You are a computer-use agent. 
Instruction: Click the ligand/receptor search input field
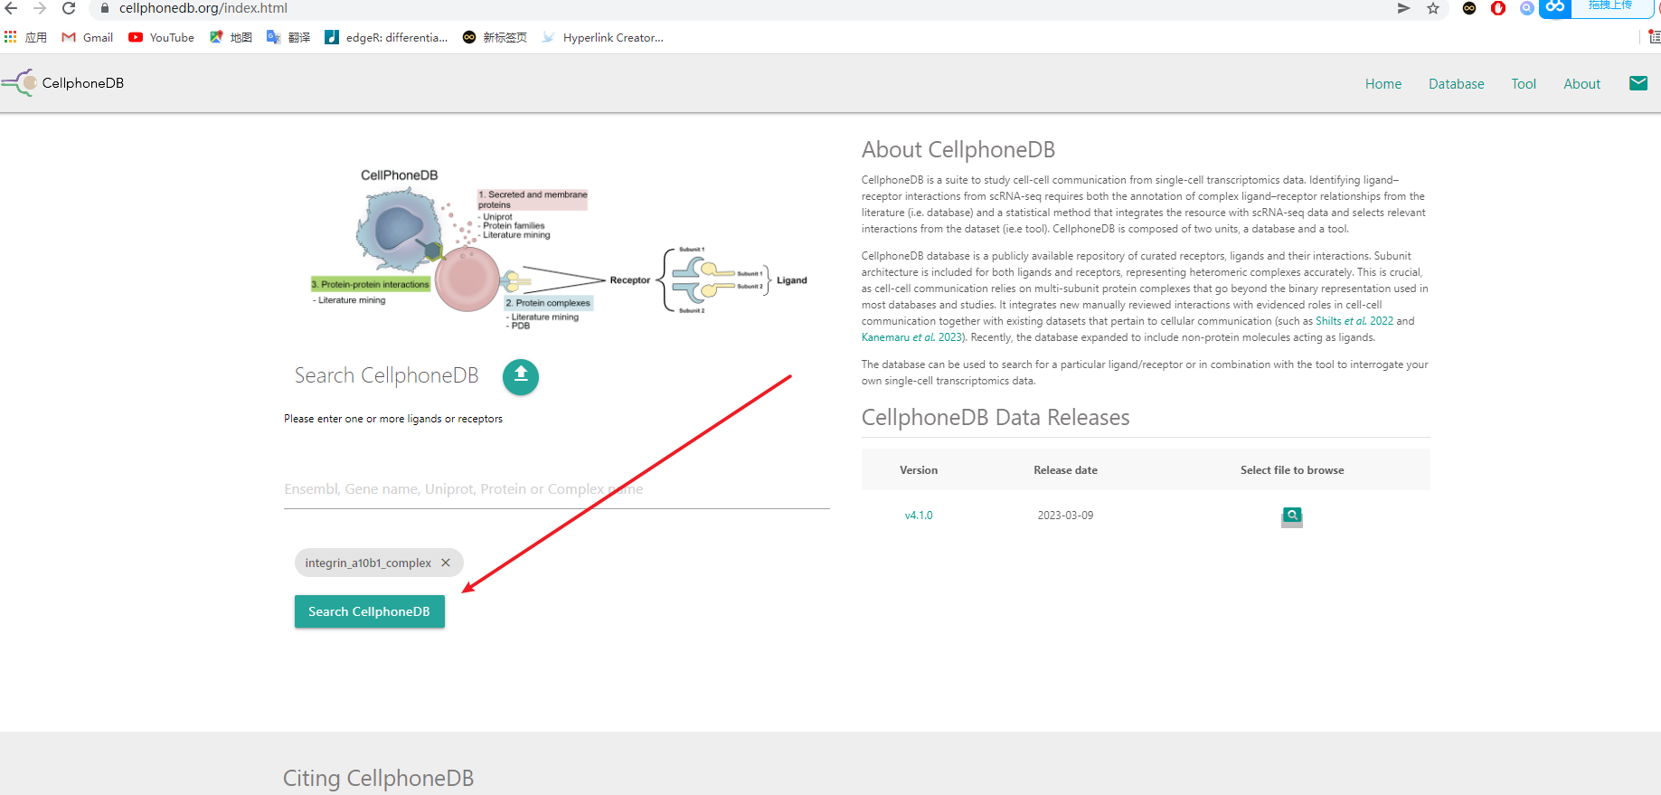click(x=556, y=489)
